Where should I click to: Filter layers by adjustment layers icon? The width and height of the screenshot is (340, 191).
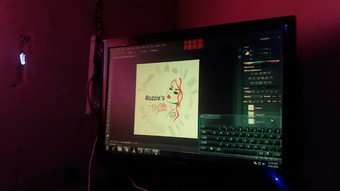tap(263, 92)
